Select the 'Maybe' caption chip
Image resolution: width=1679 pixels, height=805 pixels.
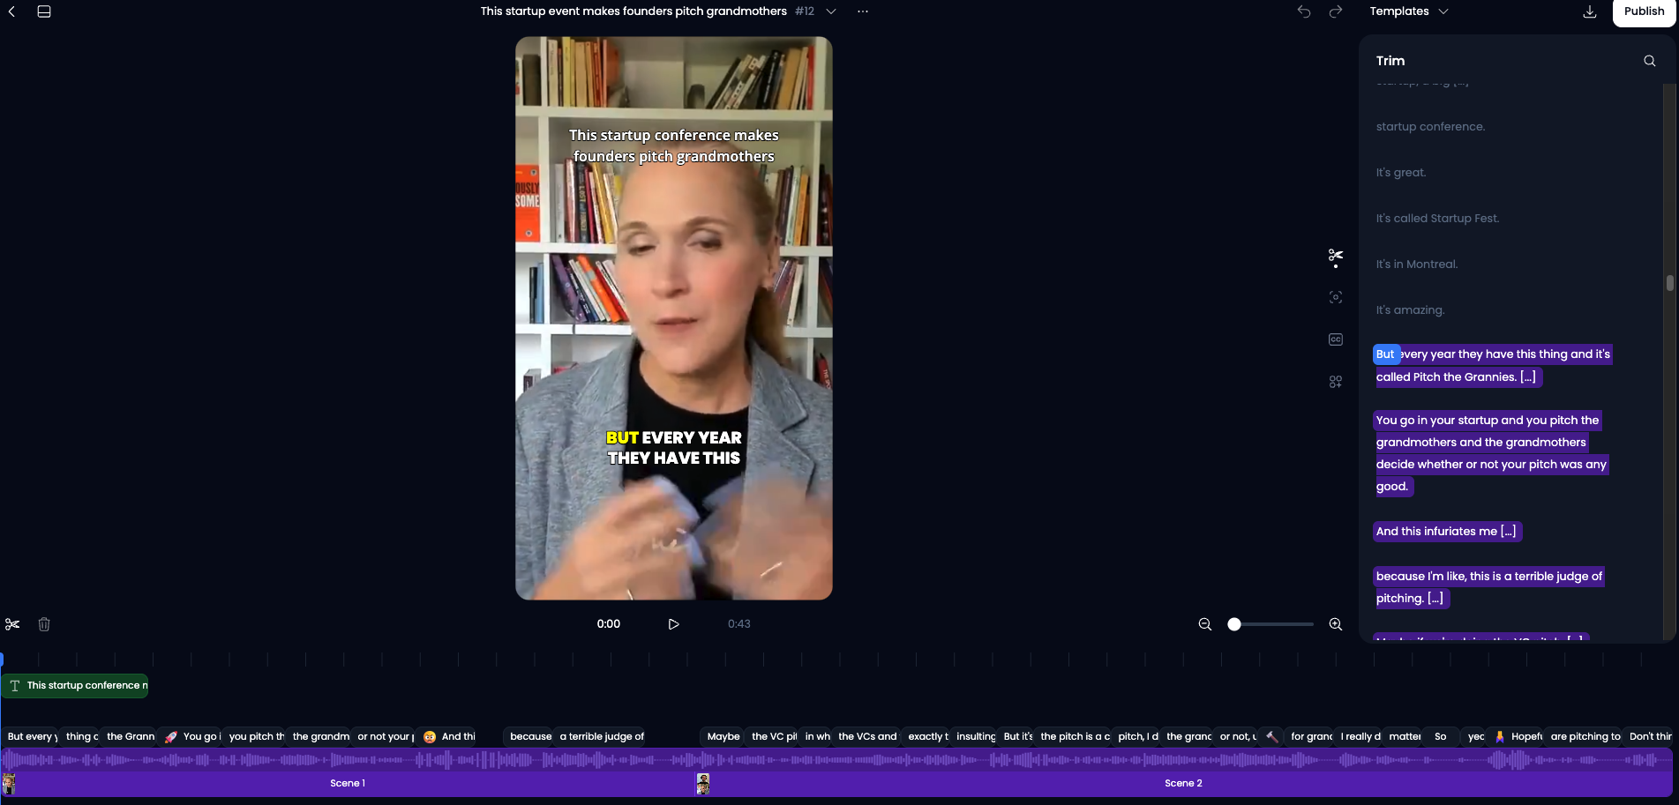coord(723,736)
